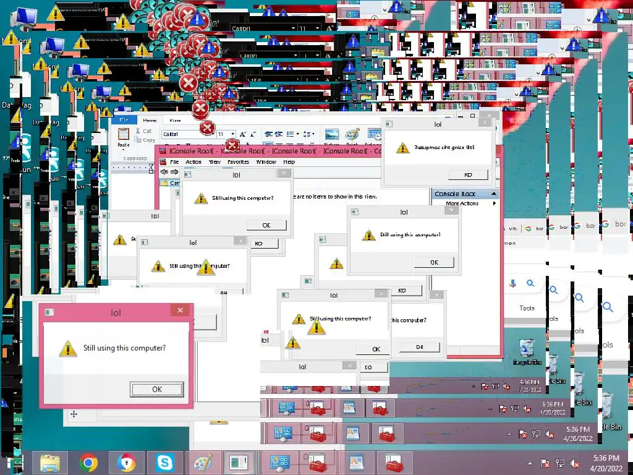Open Google Chrome from the main taskbar
Image resolution: width=633 pixels, height=475 pixels.
tap(88, 463)
